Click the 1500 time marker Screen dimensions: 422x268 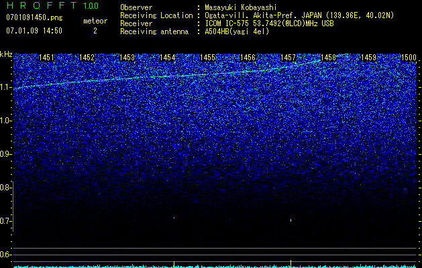409,58
